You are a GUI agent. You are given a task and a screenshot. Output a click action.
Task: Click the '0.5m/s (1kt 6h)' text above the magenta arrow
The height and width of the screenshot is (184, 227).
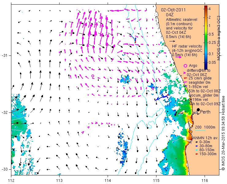[x=185, y=55]
